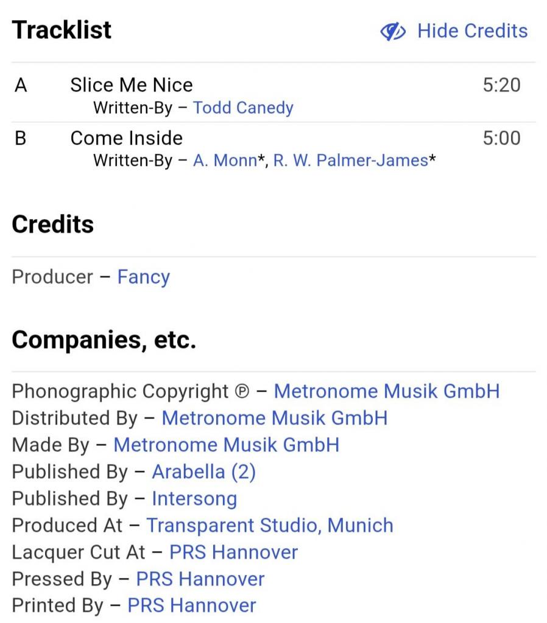Image resolution: width=547 pixels, height=623 pixels.
Task: Open Arabella (2) publisher link
Action: click(x=203, y=472)
